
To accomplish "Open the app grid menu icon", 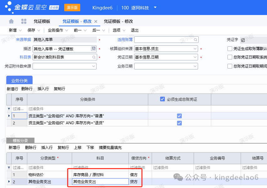I will [24, 21].
